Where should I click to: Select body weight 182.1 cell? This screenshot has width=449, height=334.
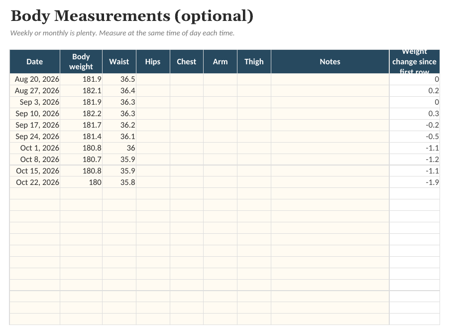(81, 91)
